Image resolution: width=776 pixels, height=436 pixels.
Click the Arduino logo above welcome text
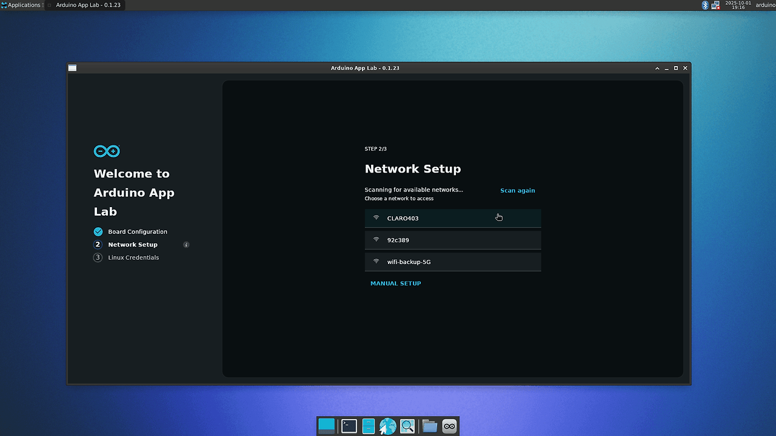pos(107,151)
